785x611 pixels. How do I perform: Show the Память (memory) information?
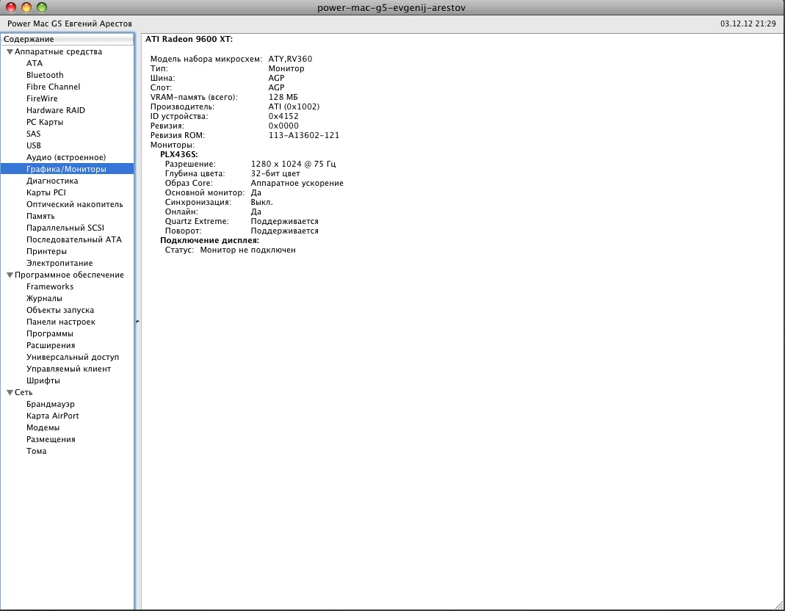(40, 216)
